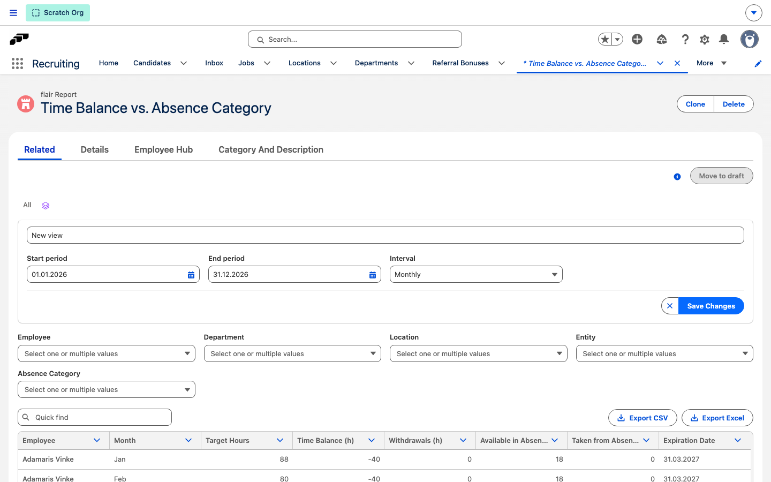The width and height of the screenshot is (771, 482).
Task: Open the Locations tab
Action: (305, 63)
